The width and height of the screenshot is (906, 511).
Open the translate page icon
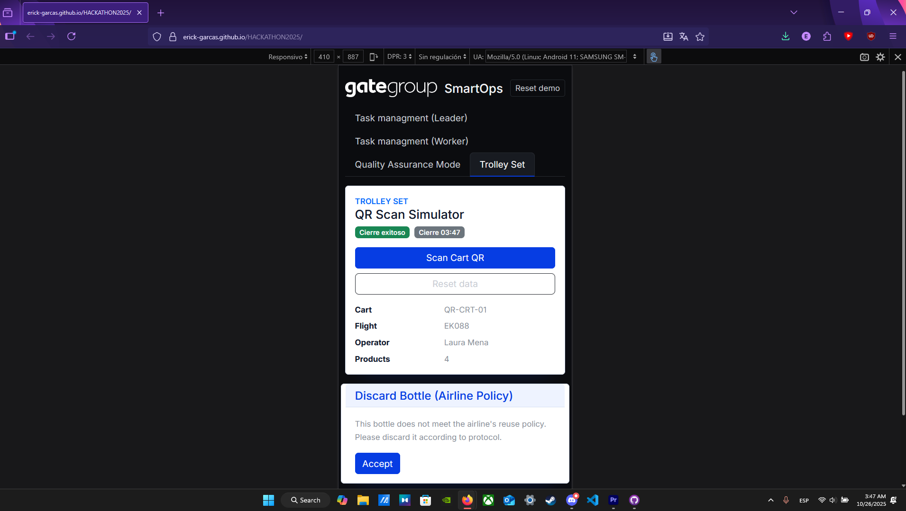(x=684, y=36)
